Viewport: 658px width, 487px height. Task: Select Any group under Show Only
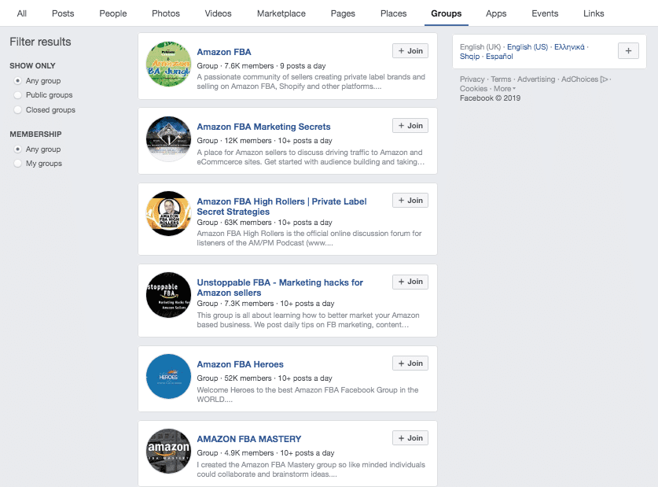[17, 80]
